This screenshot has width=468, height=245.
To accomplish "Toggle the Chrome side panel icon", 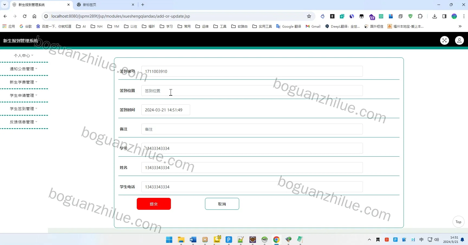I will tap(444, 16).
